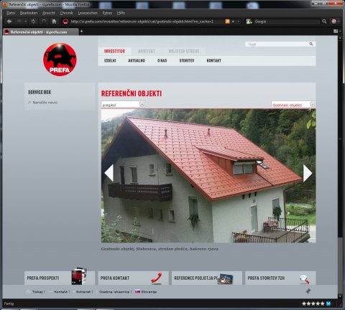Click the Firefox back arrow button

pos(9,22)
